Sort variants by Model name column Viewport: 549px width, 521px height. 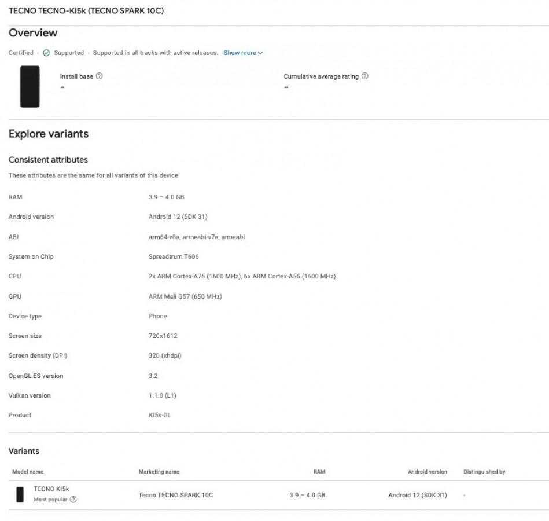coord(28,472)
